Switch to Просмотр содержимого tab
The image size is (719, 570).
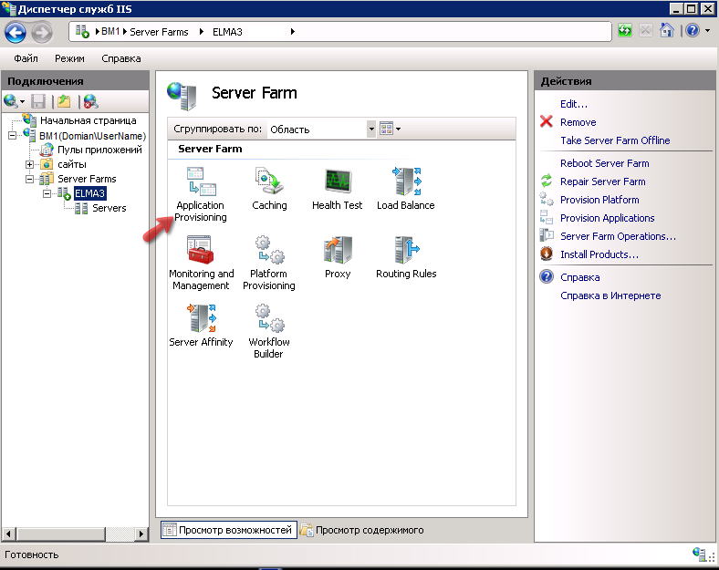(362, 530)
